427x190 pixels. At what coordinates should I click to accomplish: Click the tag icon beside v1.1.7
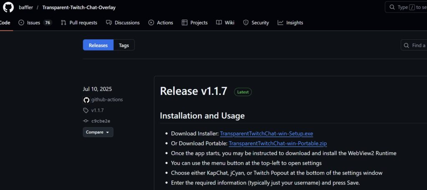(86, 110)
